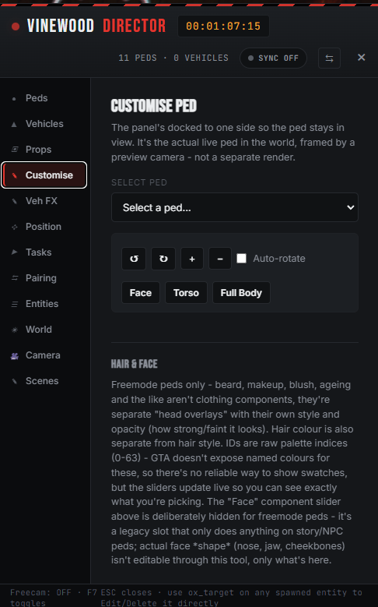Go to the Scenes tab
Viewport: 378px width, 607px height.
(44, 381)
